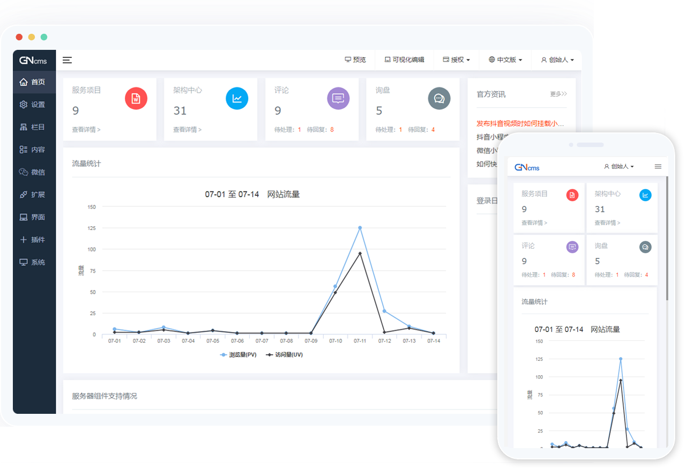Screen dimensions: 687x476
Task: Toggle 浏览量(PV) series in chart legend
Action: [x=239, y=355]
